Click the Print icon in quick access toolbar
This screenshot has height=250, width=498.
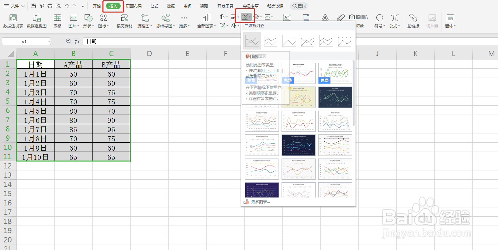coord(50,6)
